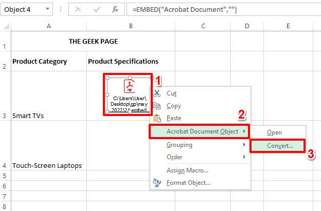Click the Copy icon in context menu

click(x=157, y=106)
